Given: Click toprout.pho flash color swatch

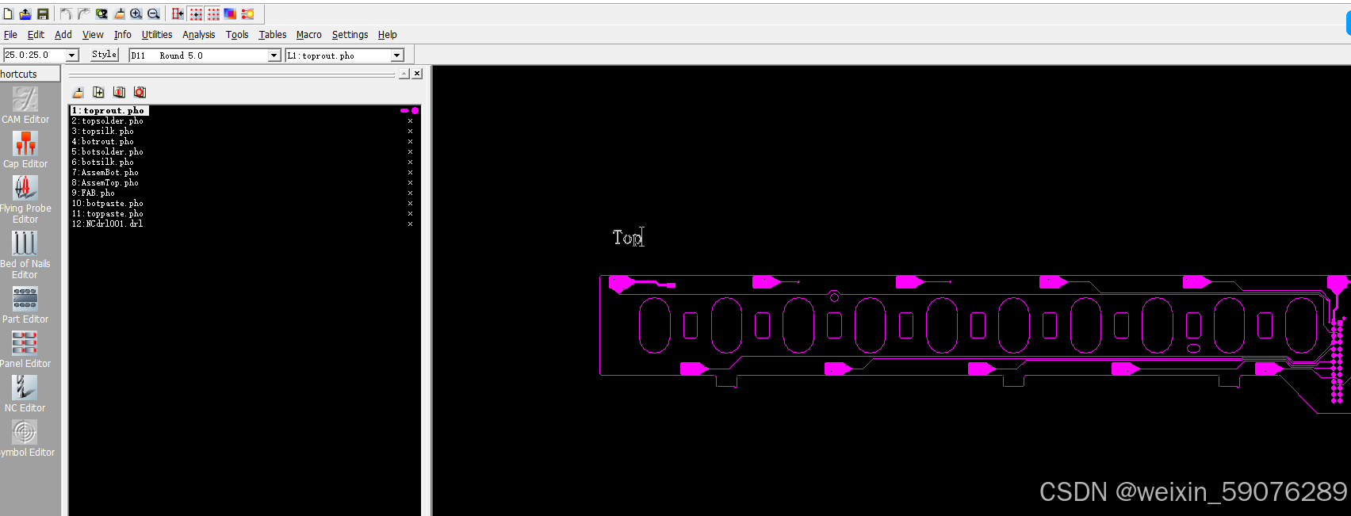Looking at the screenshot, I should point(415,111).
